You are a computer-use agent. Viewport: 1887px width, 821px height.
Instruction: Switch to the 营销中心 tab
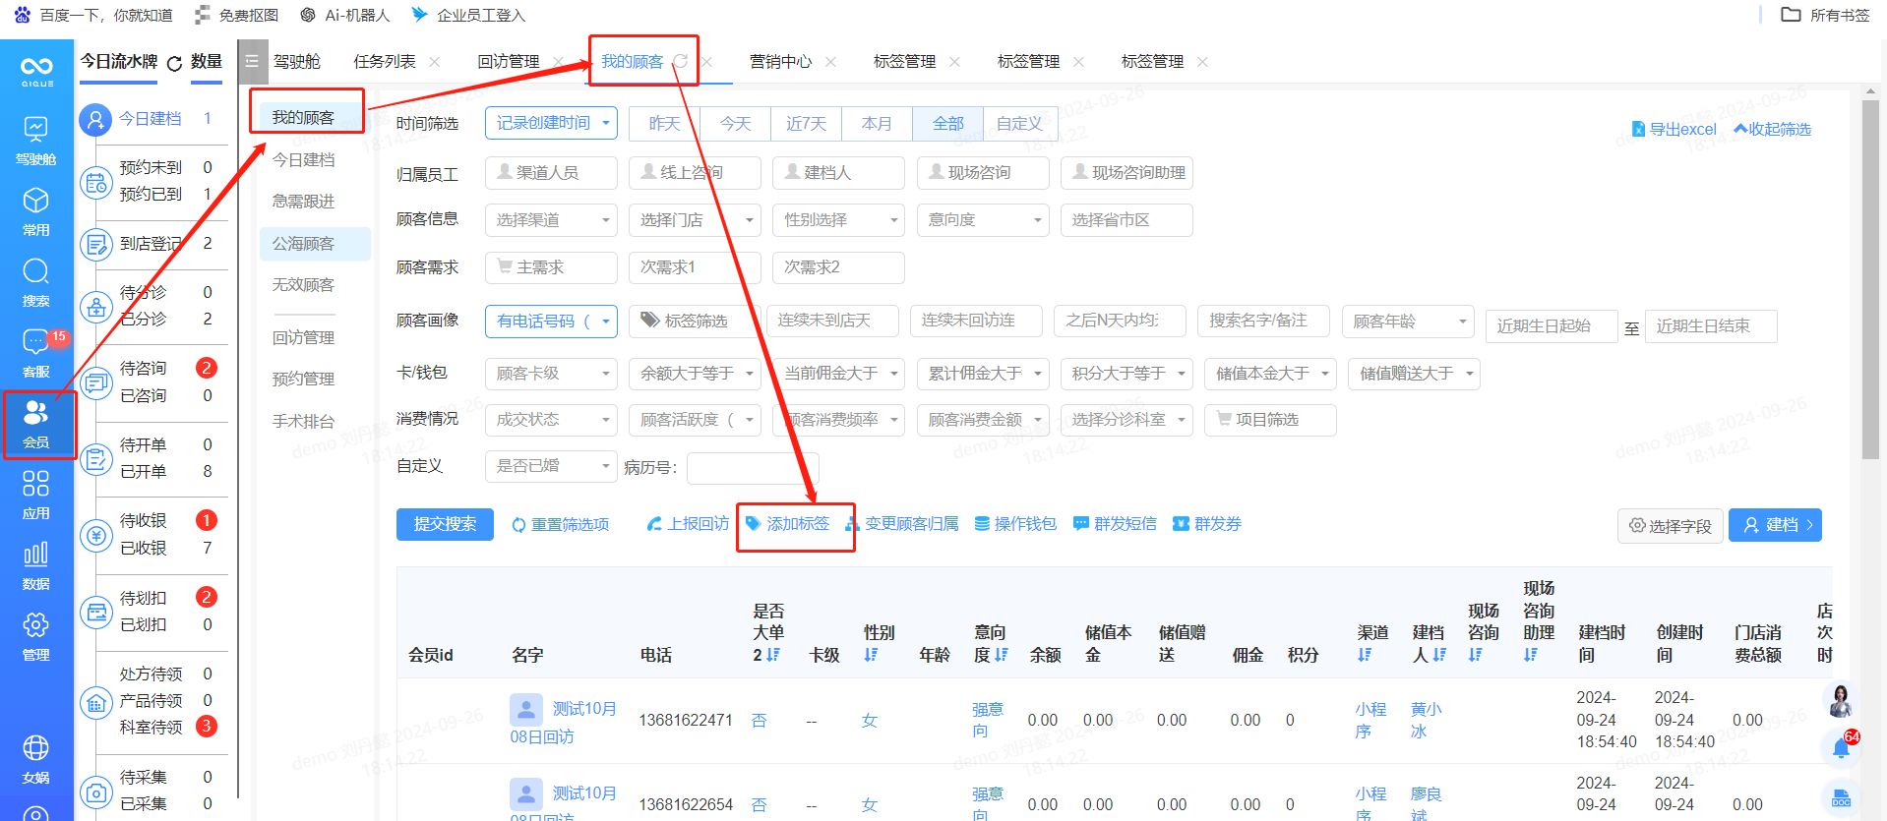pyautogui.click(x=780, y=62)
